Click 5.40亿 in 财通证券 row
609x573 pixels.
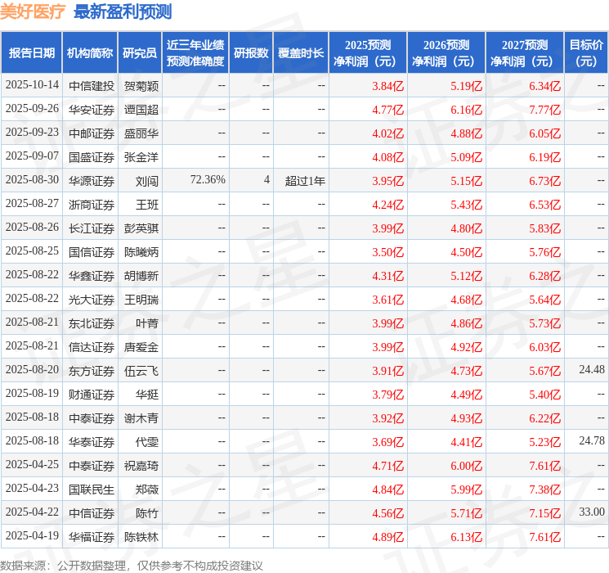[x=545, y=395]
